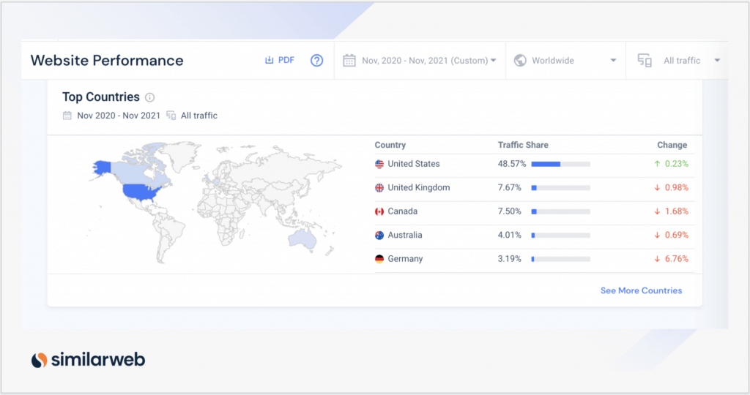Select Australia country name
This screenshot has width=750, height=395.
pyautogui.click(x=405, y=235)
